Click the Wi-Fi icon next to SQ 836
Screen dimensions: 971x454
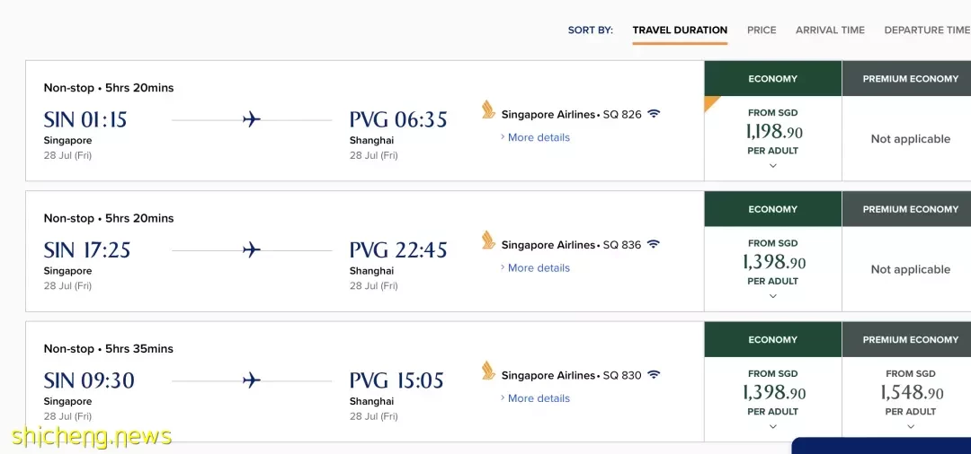pyautogui.click(x=654, y=244)
